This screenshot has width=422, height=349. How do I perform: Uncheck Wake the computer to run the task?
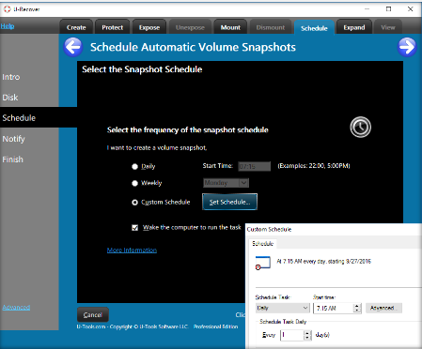click(x=135, y=228)
